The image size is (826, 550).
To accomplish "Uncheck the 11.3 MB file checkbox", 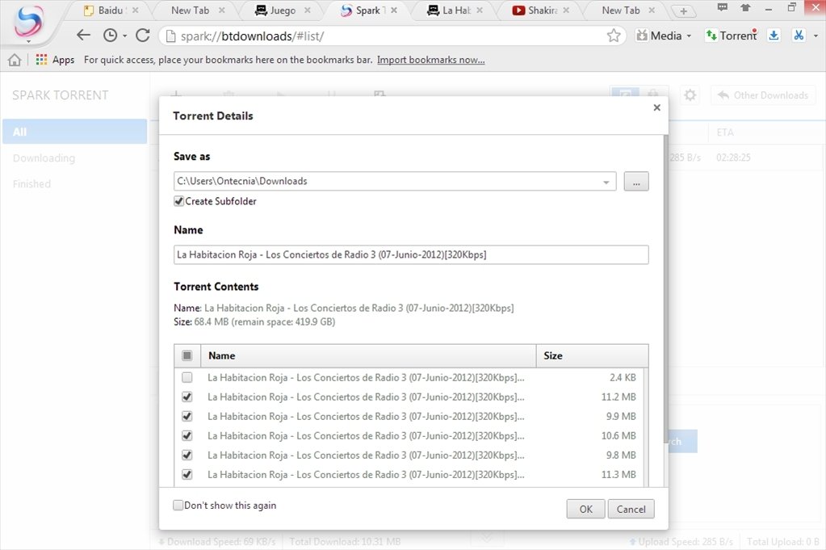I will pos(187,475).
